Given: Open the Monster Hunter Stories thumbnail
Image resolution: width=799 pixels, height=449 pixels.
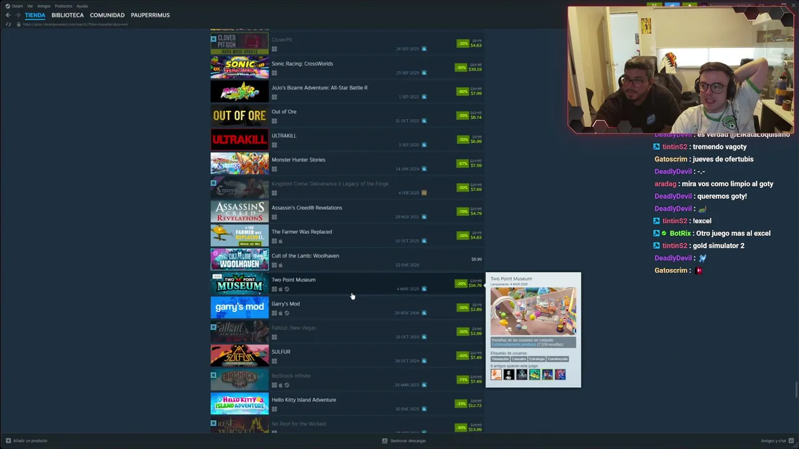Looking at the screenshot, I should point(240,163).
